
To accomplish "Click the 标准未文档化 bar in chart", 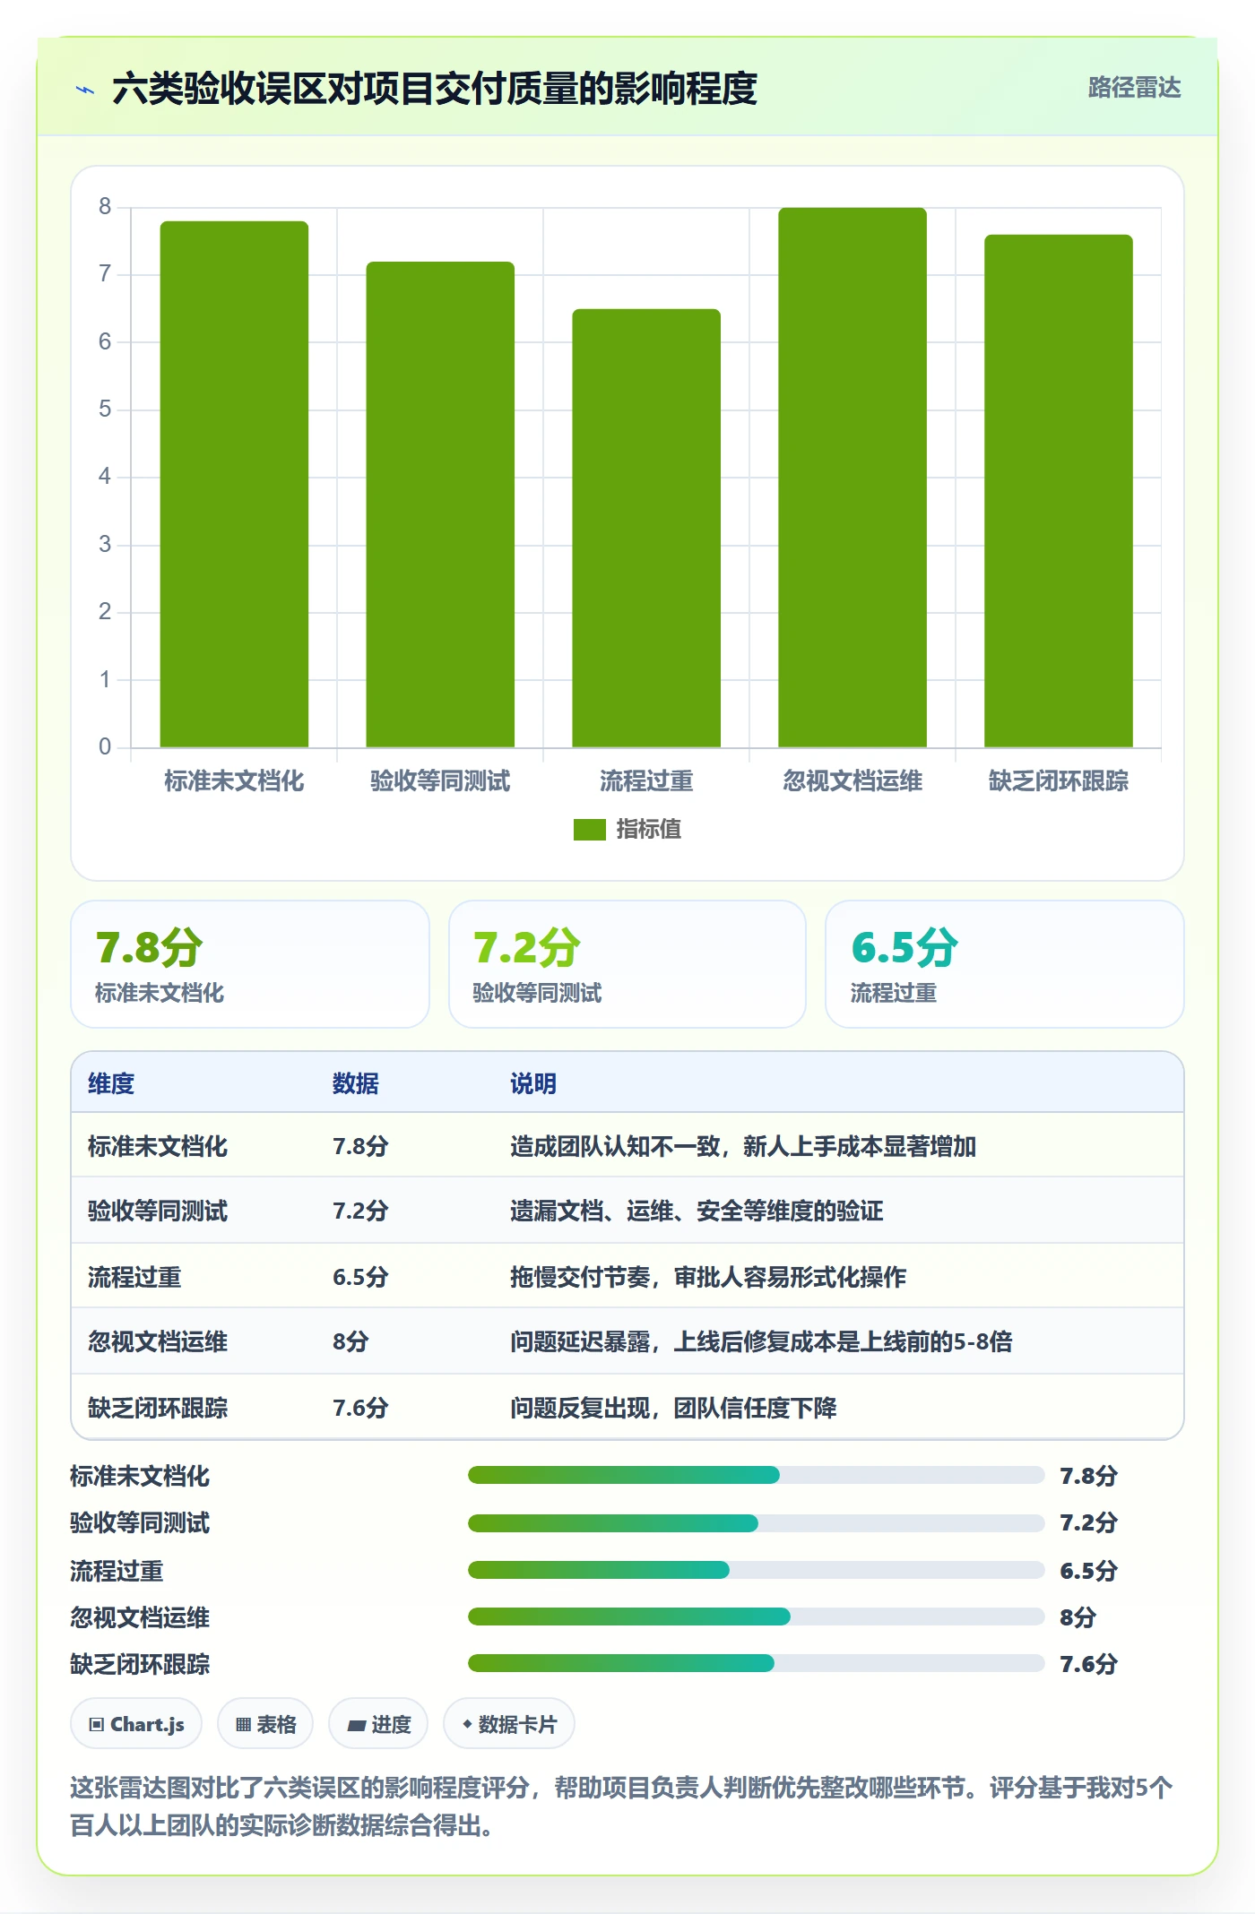I will tap(234, 484).
